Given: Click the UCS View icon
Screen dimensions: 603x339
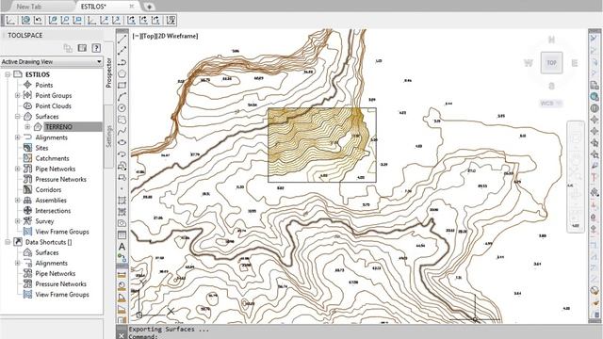Looking at the screenshot, I should [77, 20].
